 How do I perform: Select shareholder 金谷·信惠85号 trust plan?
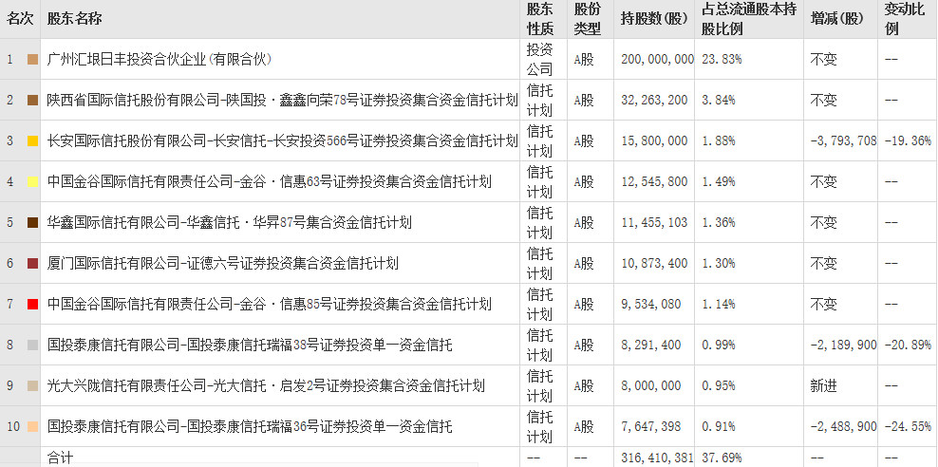[270, 305]
